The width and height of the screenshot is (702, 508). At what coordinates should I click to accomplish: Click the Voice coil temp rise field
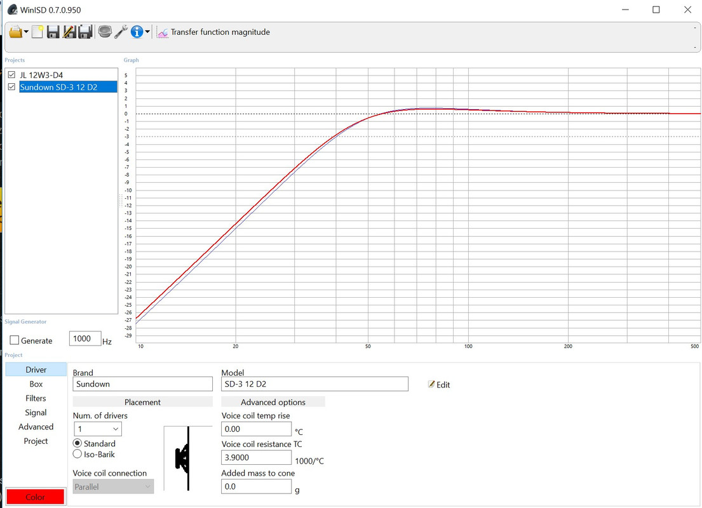point(257,429)
